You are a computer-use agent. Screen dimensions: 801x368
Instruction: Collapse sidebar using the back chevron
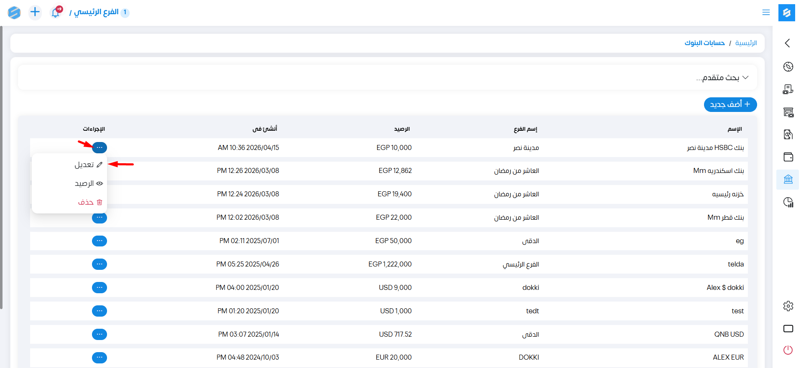(x=788, y=43)
